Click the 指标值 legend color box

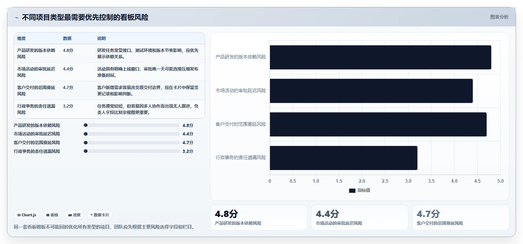[352, 190]
